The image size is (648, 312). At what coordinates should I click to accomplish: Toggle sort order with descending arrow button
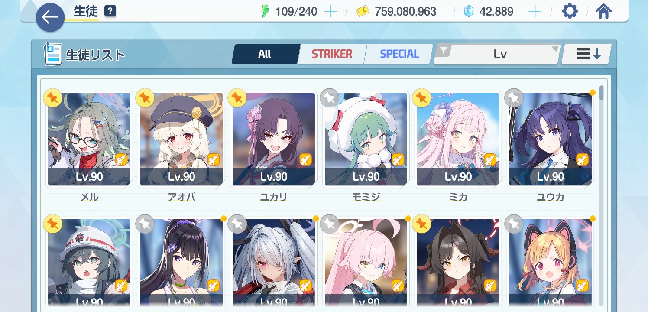[587, 54]
